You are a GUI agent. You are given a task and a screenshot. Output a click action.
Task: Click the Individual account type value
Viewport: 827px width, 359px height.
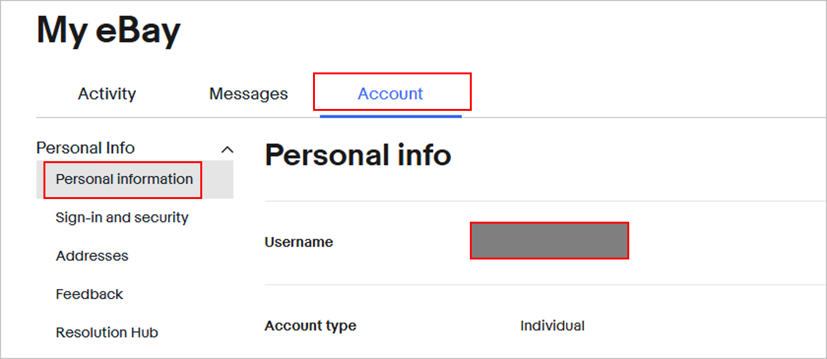click(552, 326)
